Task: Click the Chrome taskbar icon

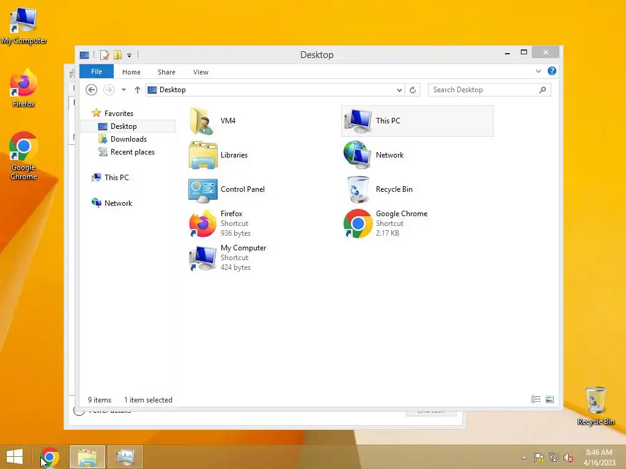Action: click(x=50, y=457)
